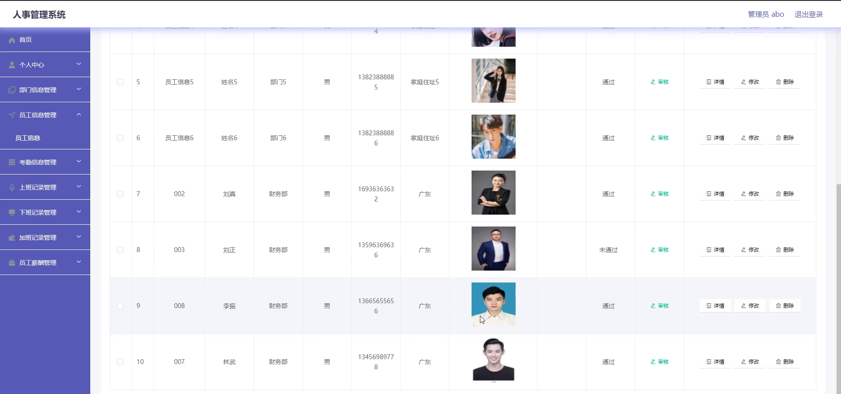Click the home icon beside 首页
The width and height of the screenshot is (841, 394).
click(12, 40)
